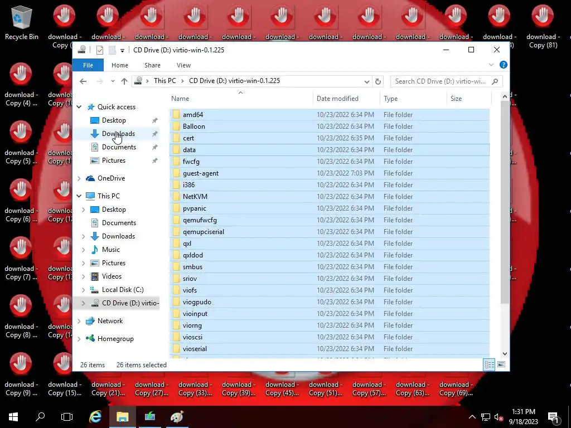This screenshot has height=428, width=571.
Task: Open the Home ribbon tab
Action: click(120, 65)
